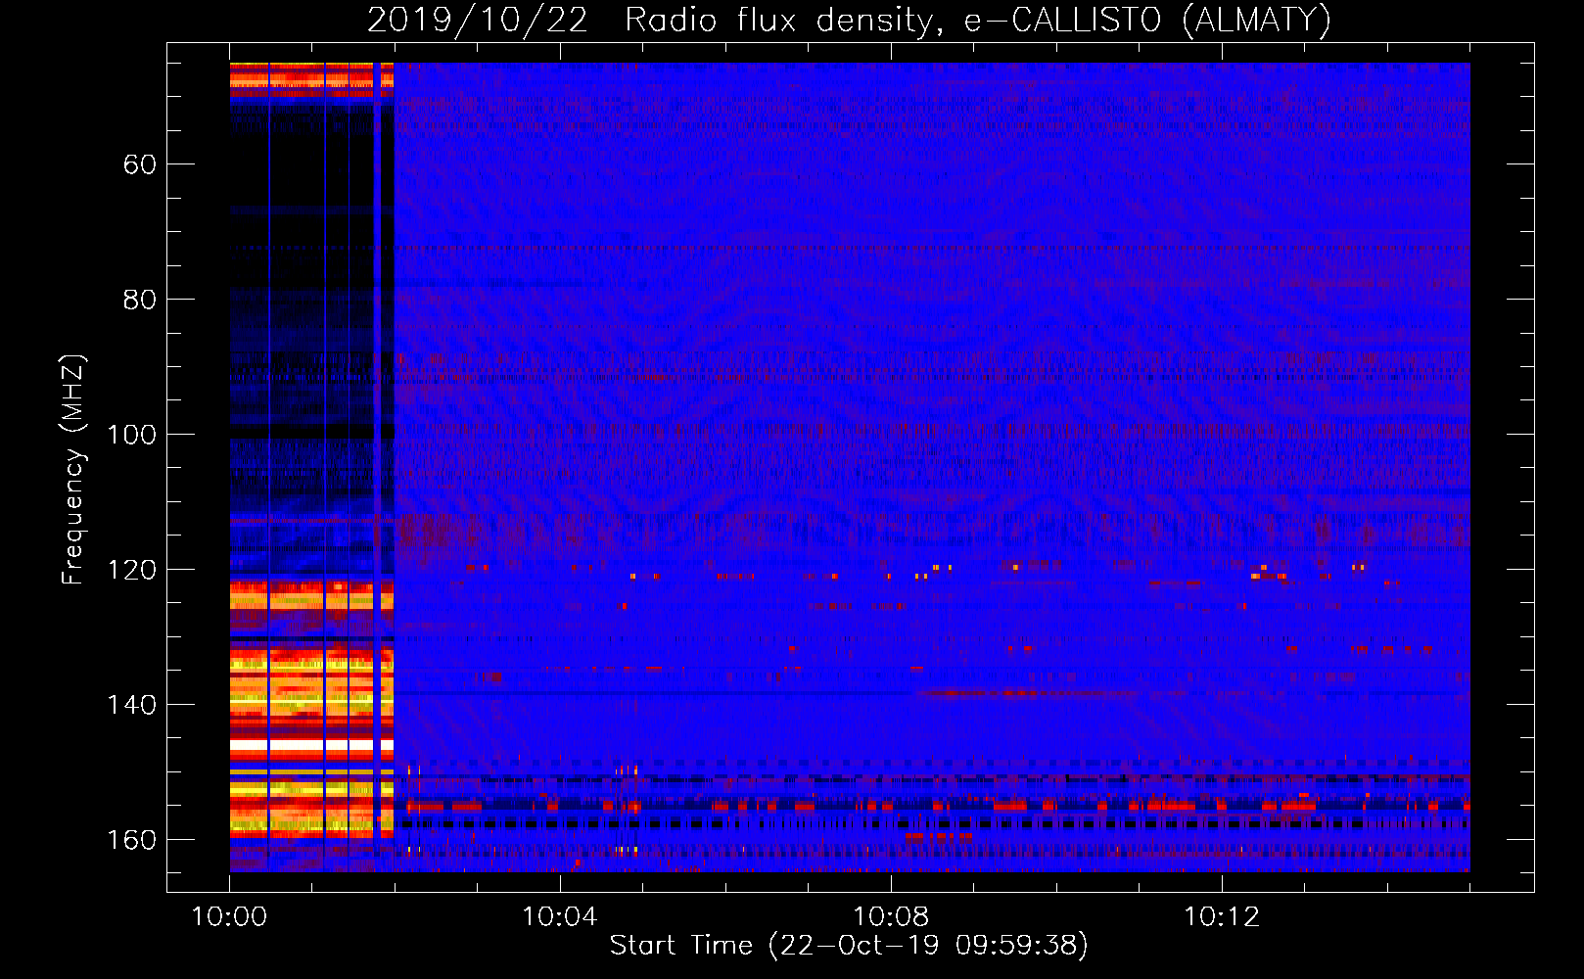Click the plot title mentioning e-CALLISTO (ALMATY)
Viewport: 1584px width, 979px height.
[x=849, y=20]
